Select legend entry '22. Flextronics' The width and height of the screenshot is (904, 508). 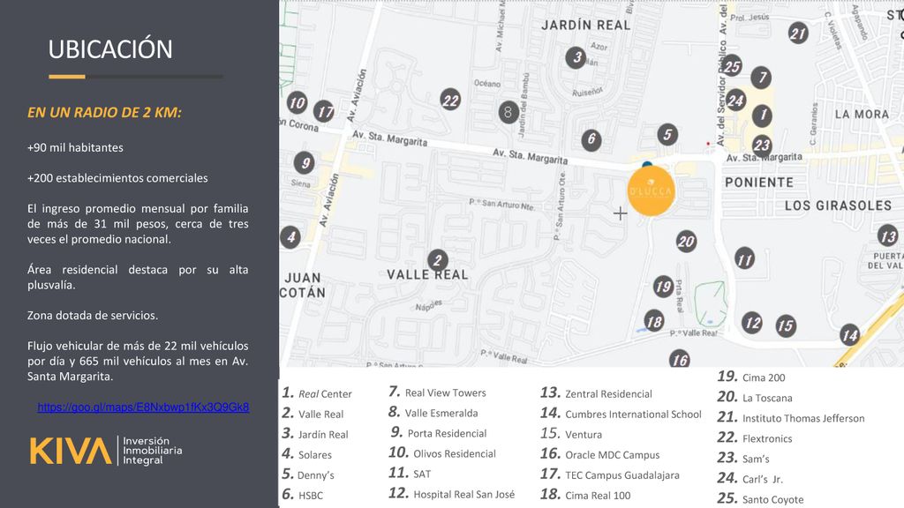pos(755,438)
